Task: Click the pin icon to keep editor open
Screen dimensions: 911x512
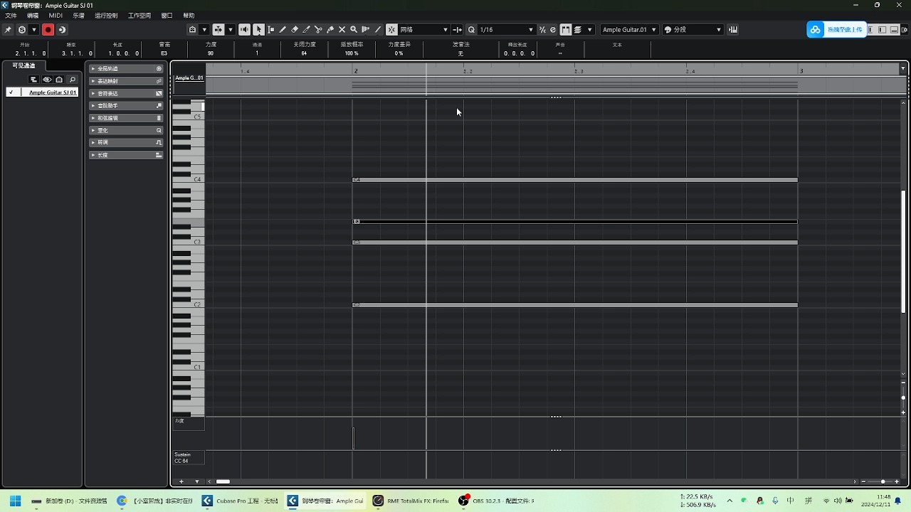Action: (9, 30)
